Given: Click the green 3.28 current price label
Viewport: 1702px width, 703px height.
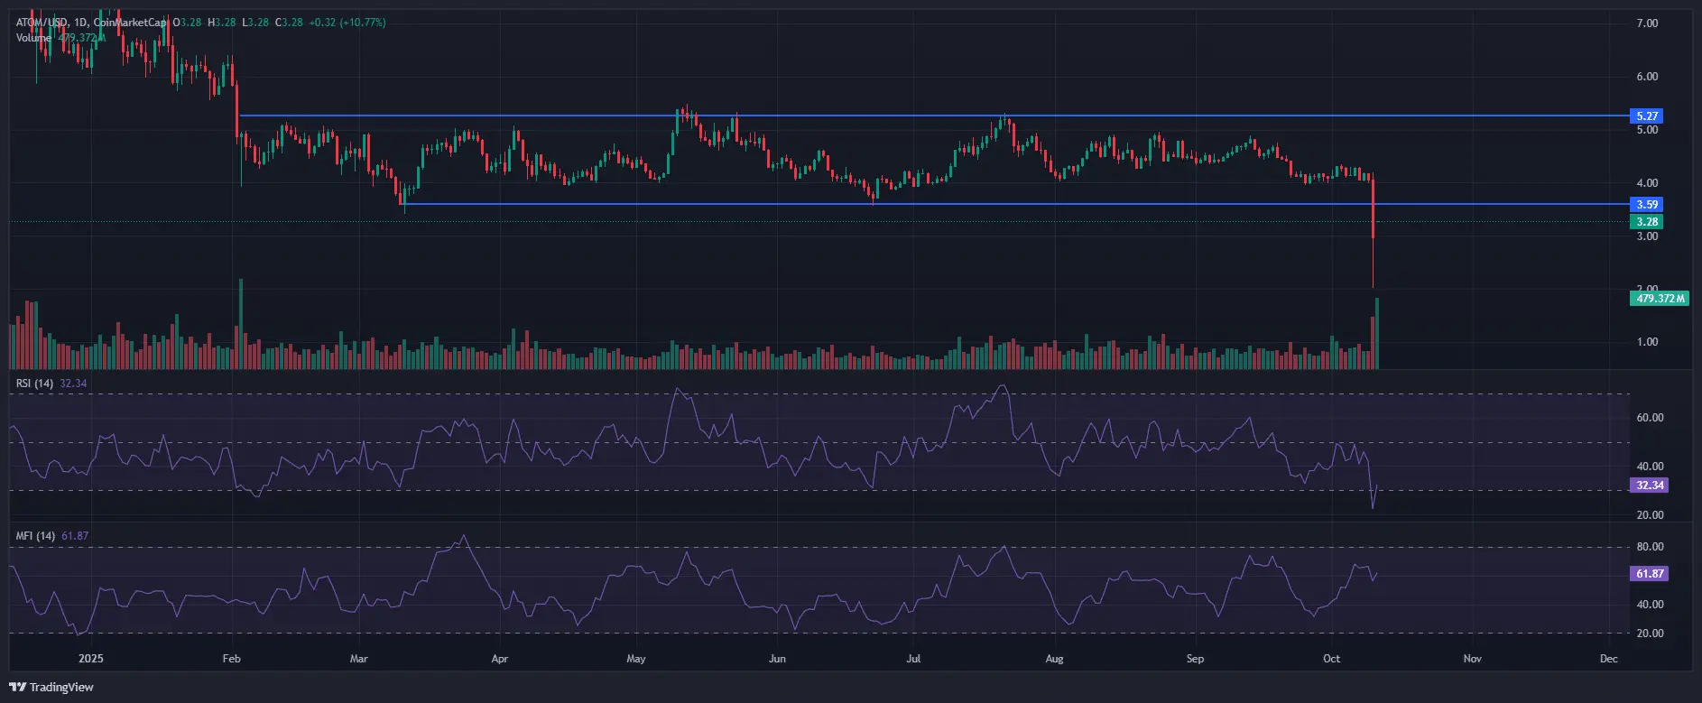Looking at the screenshot, I should 1648,222.
